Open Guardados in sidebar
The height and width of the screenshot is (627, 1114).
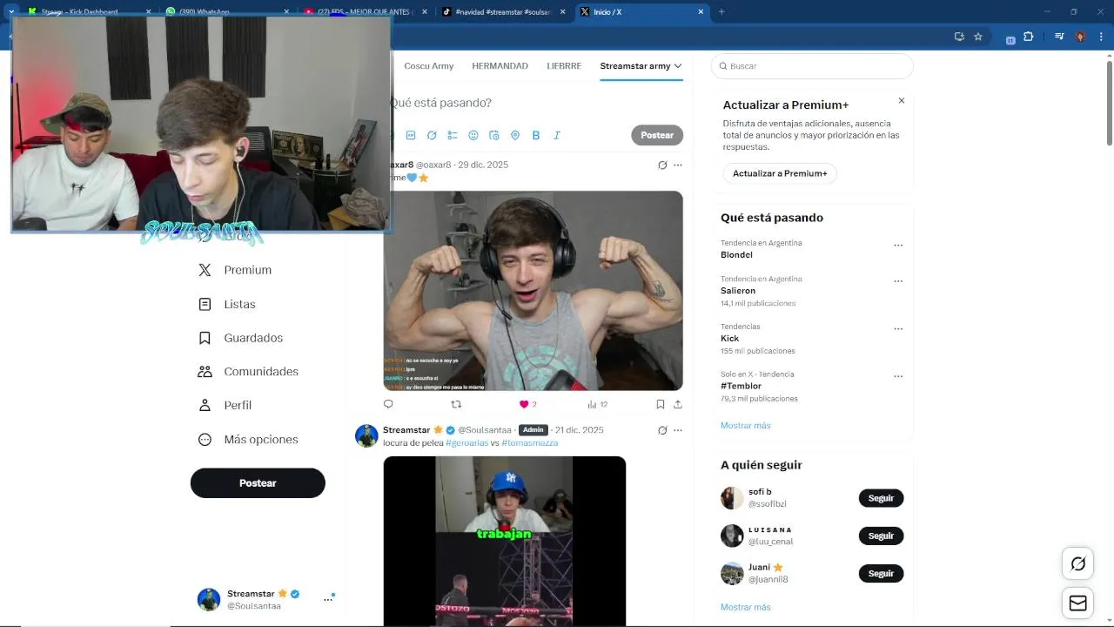pyautogui.click(x=241, y=338)
